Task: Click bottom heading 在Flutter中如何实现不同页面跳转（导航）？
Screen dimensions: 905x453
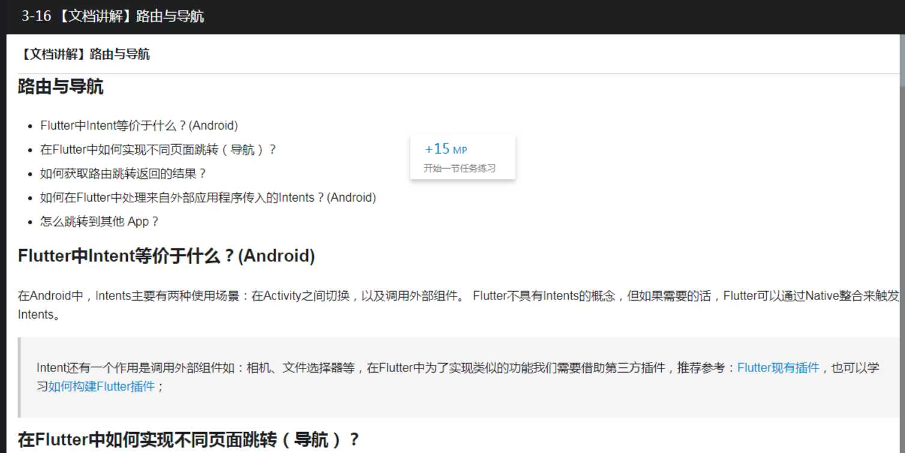Action: click(189, 440)
